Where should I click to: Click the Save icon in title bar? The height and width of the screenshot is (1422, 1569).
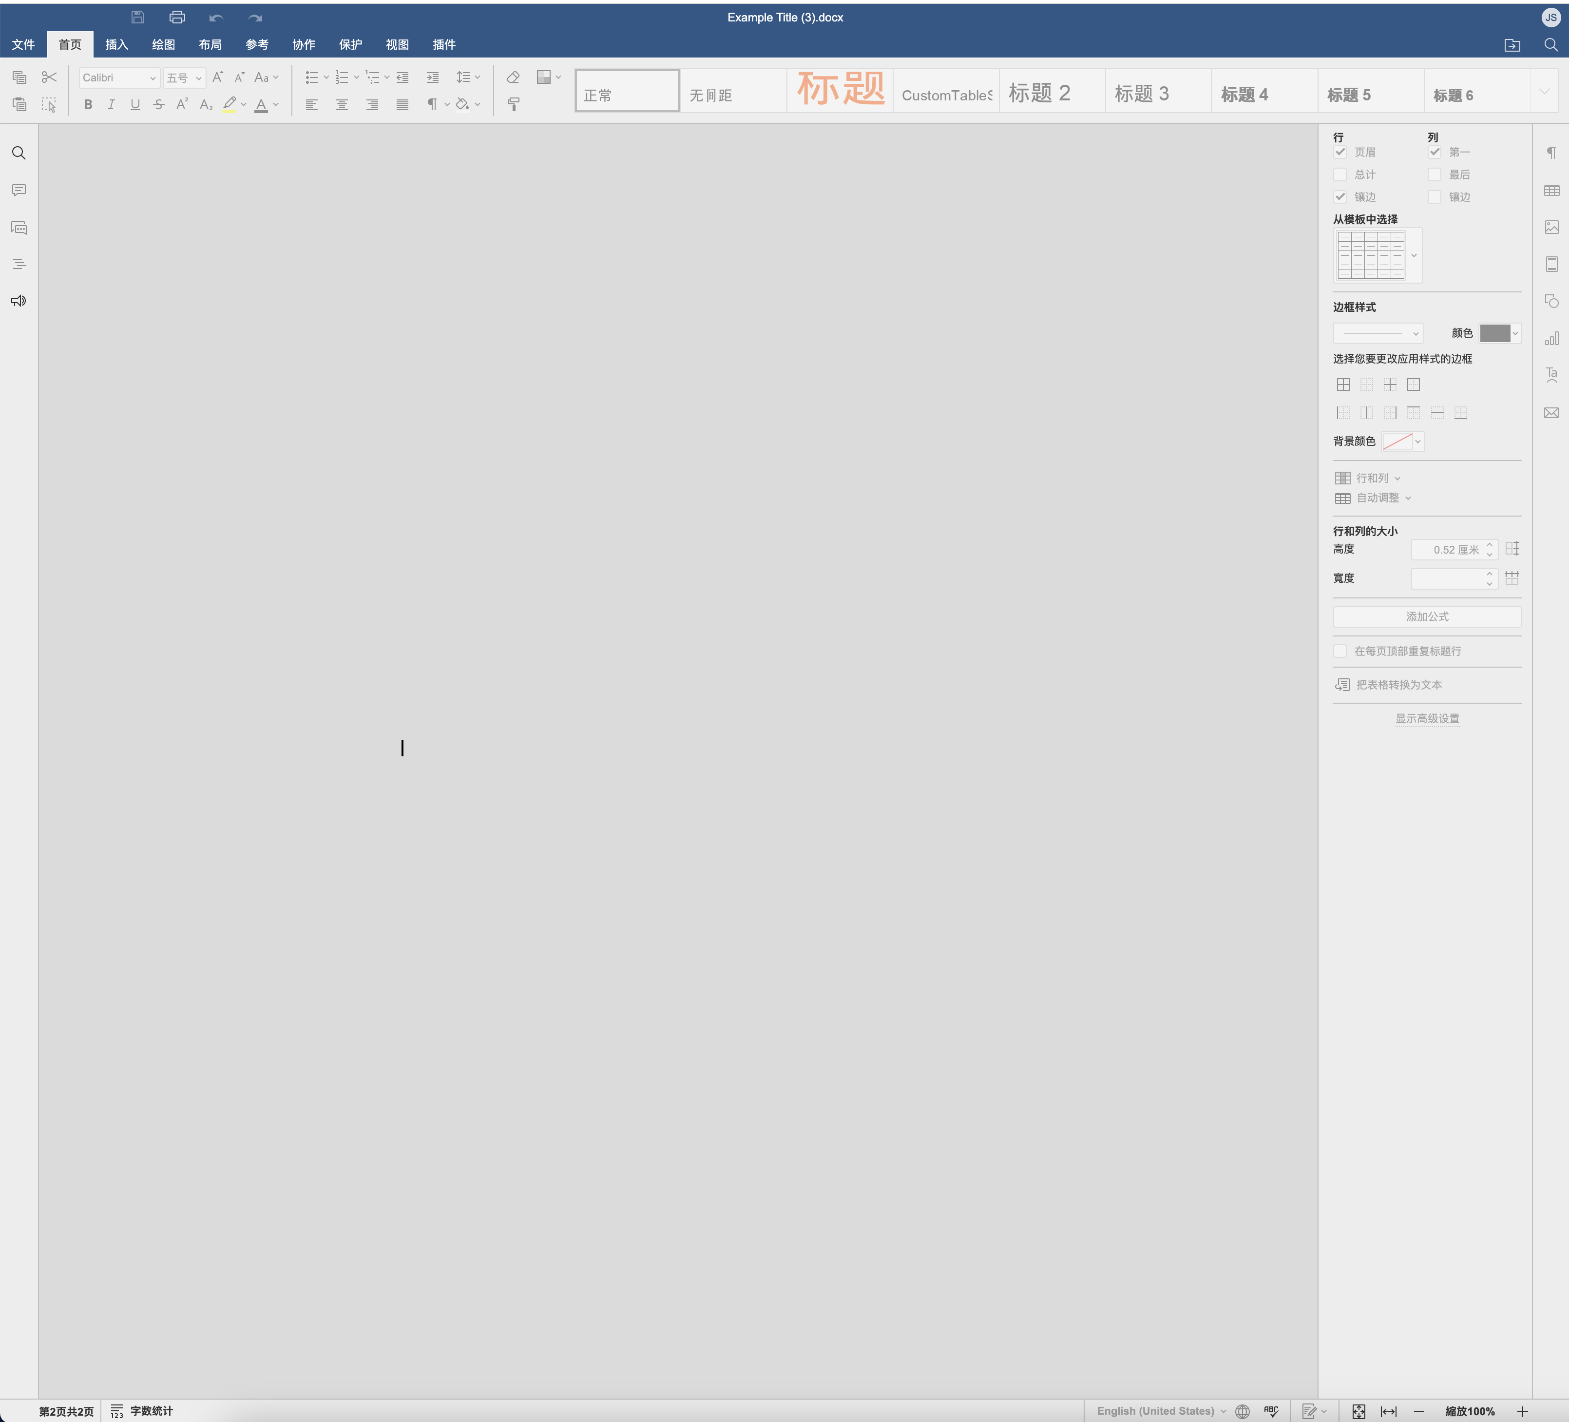tap(138, 17)
